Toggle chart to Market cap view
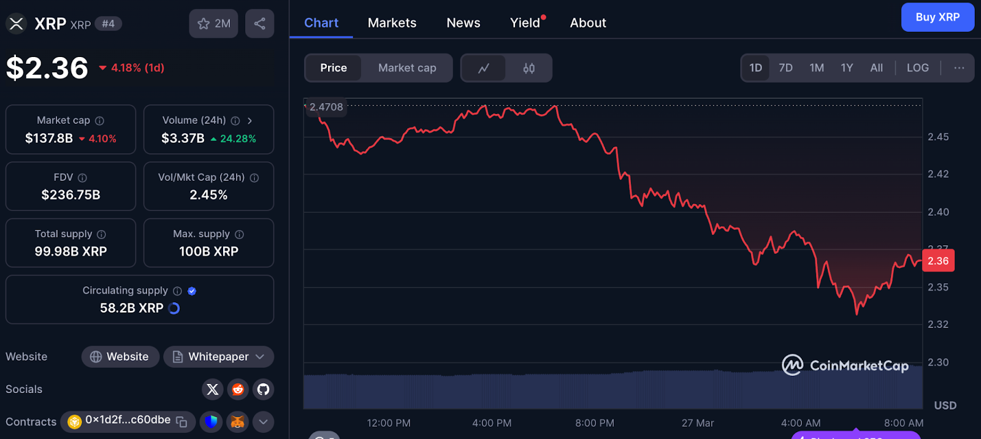The height and width of the screenshot is (439, 981). (x=407, y=68)
